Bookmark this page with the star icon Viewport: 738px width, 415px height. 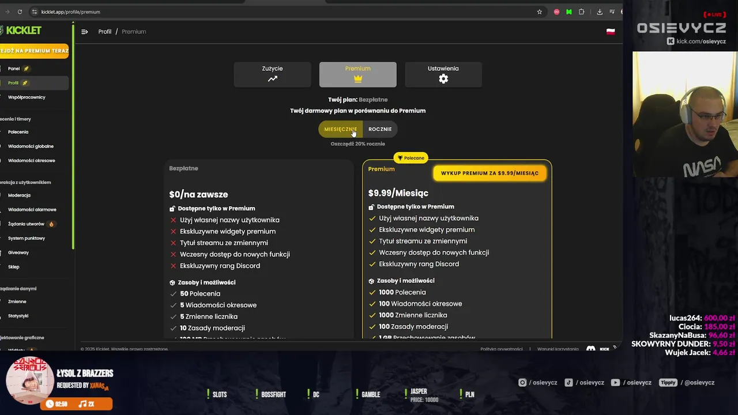coord(540,12)
